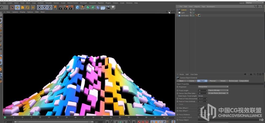Click the Floor environment icon
This screenshot has height=123, width=265.
point(103,8)
